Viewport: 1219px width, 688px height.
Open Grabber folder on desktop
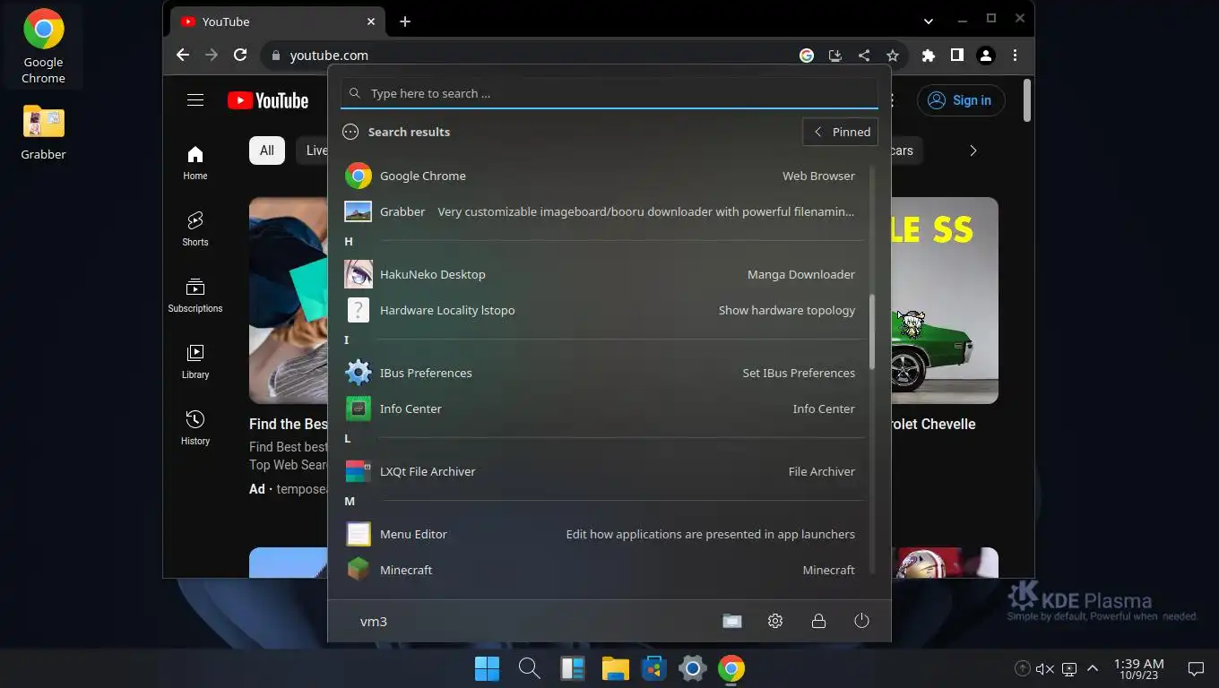pyautogui.click(x=43, y=132)
